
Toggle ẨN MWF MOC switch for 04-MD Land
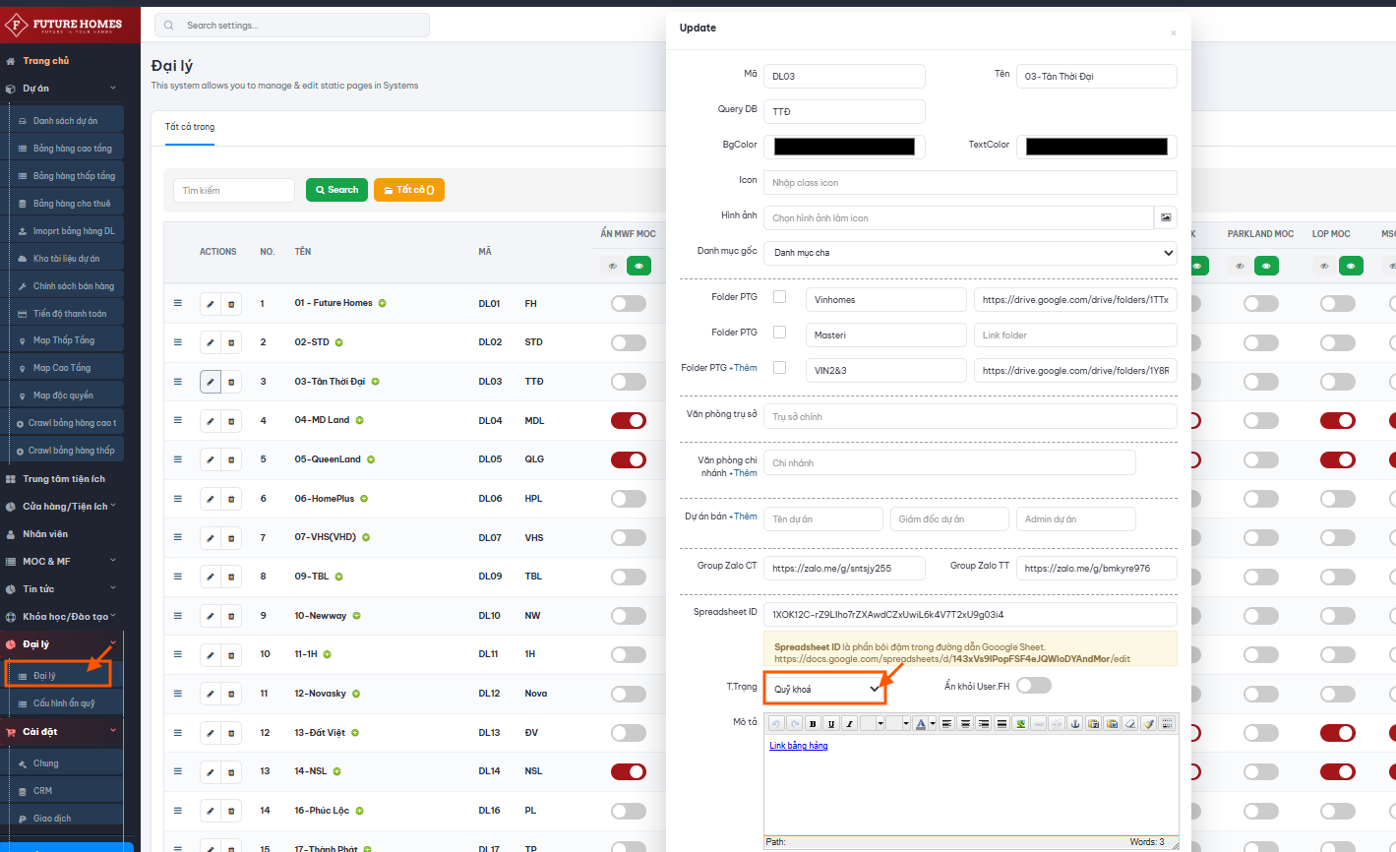[629, 421]
